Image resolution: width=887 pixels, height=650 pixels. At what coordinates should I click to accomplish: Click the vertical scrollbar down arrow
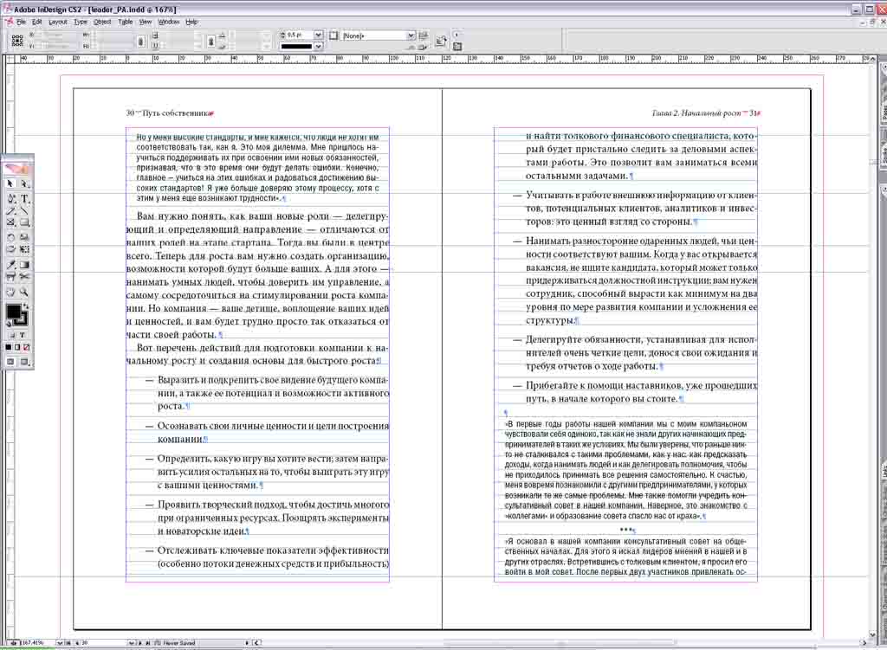[873, 634]
